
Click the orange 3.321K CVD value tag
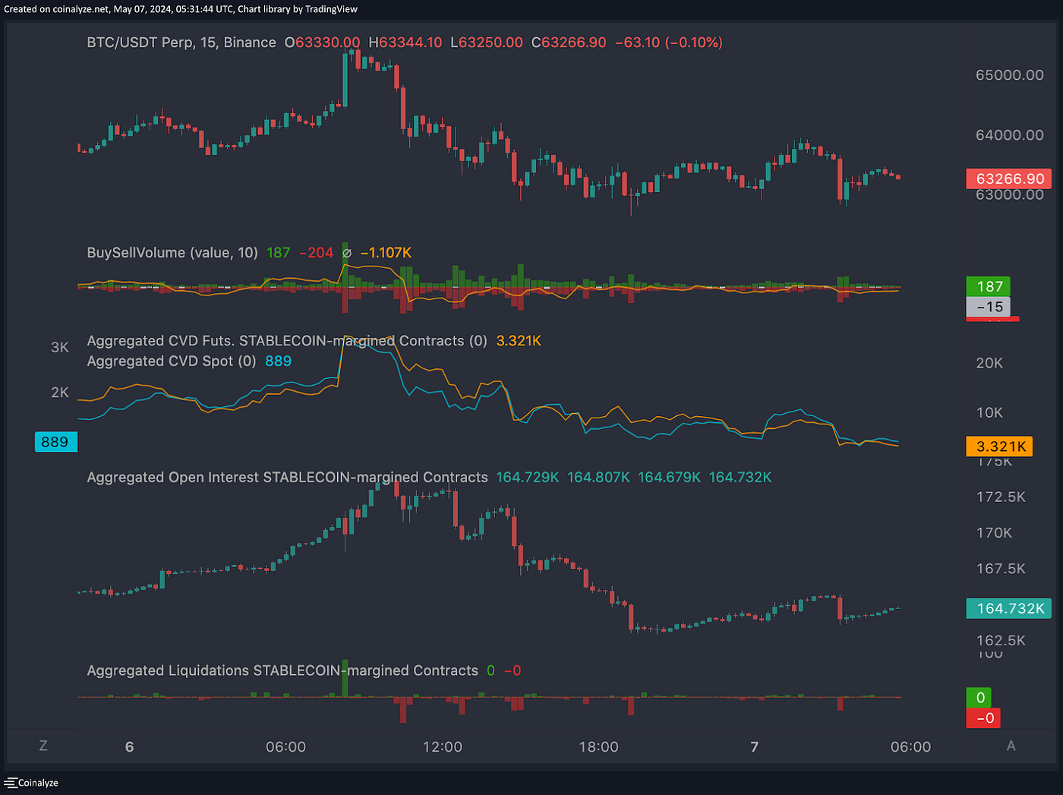click(998, 446)
